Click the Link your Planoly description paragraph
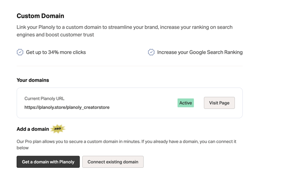281x180 pixels. pos(125,27)
